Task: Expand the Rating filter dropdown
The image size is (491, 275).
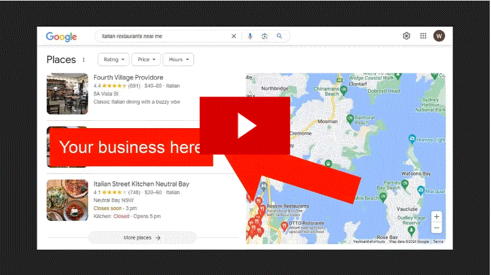Action: coord(113,59)
